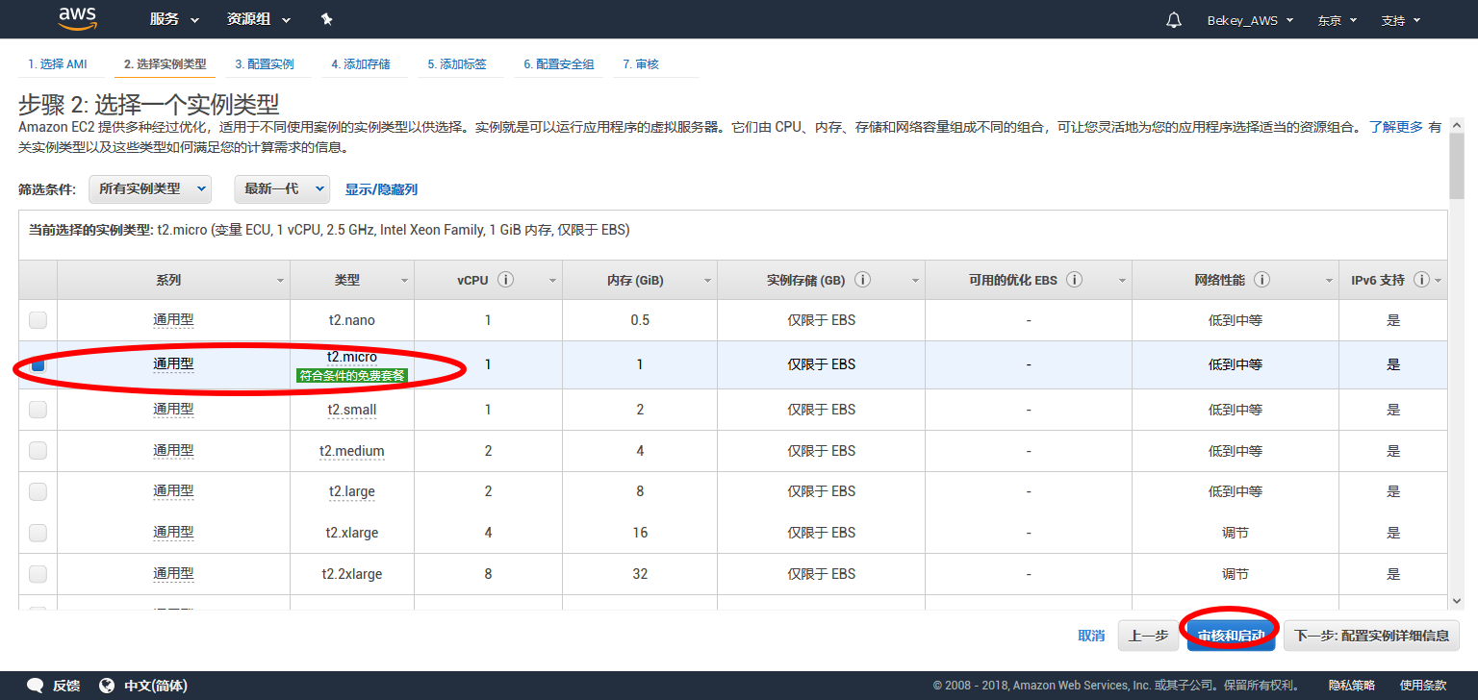
Task: Click the globe icon next to 中文(简体)
Action: 106,686
